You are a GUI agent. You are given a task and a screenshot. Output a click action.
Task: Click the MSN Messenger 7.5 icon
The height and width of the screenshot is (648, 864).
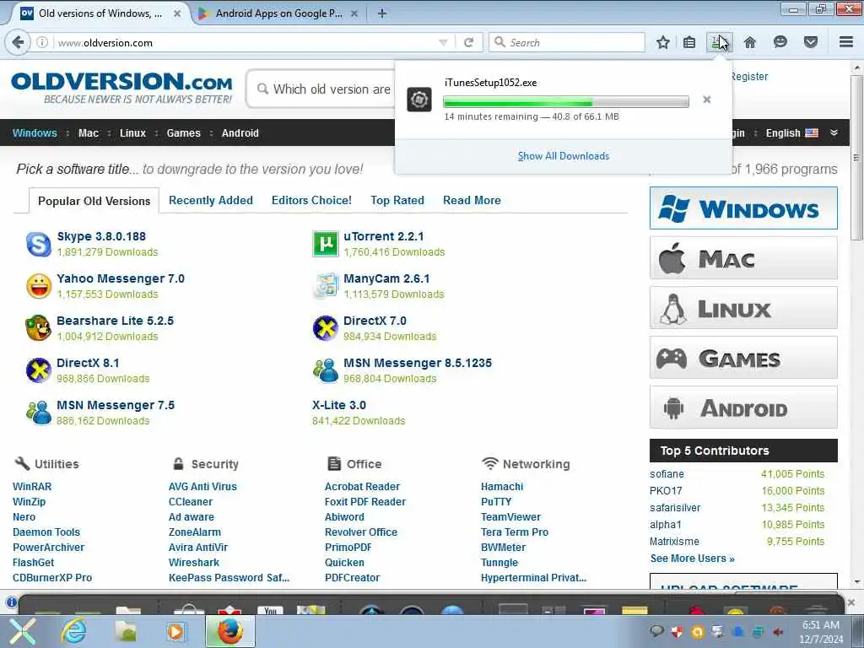tap(39, 413)
